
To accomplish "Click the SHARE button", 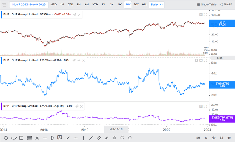I will [x=226, y=5].
